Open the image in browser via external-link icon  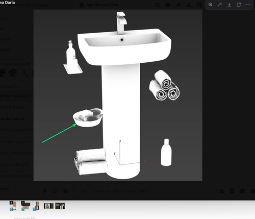[239, 5]
